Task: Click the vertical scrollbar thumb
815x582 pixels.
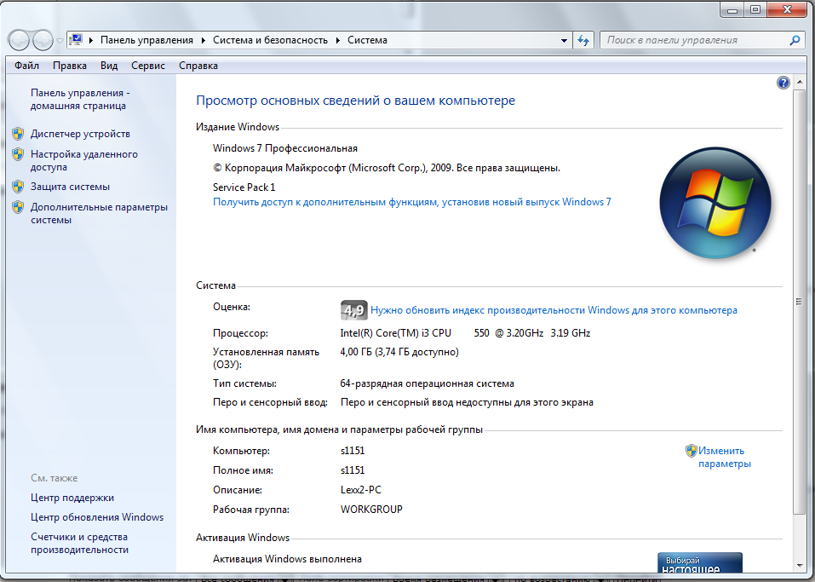Action: point(799,302)
